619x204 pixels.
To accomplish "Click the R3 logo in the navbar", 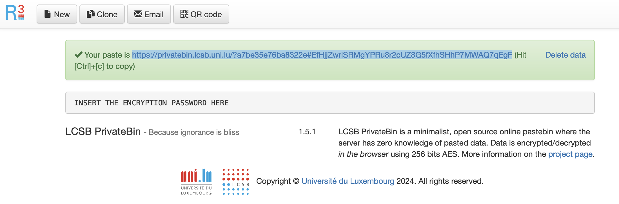I will pos(15,13).
